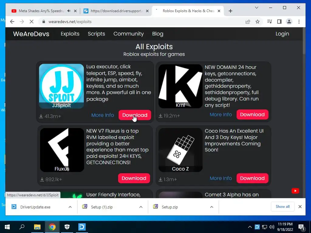Close Roblox Exploits tab

coord(219,11)
